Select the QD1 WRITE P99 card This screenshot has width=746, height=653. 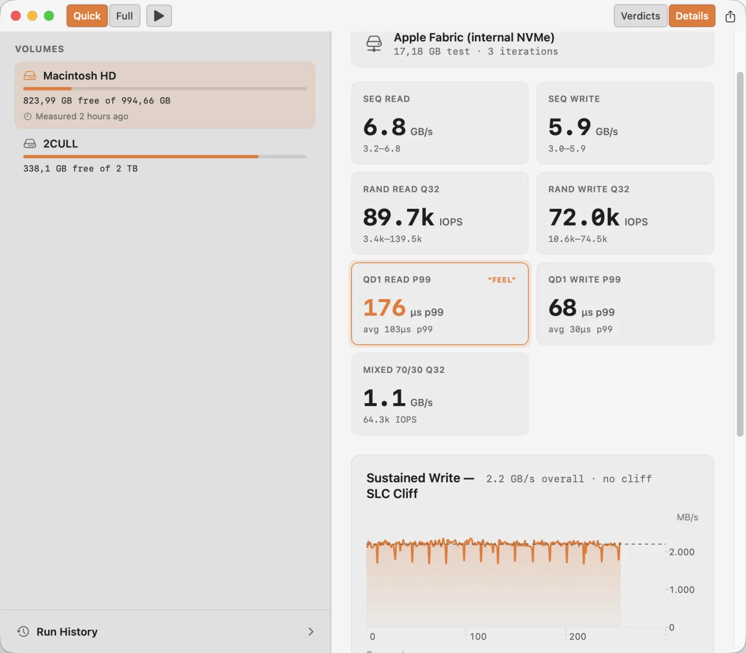click(x=625, y=304)
